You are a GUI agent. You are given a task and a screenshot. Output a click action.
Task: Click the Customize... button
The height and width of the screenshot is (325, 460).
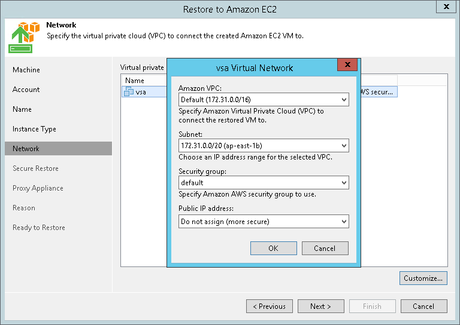(423, 278)
